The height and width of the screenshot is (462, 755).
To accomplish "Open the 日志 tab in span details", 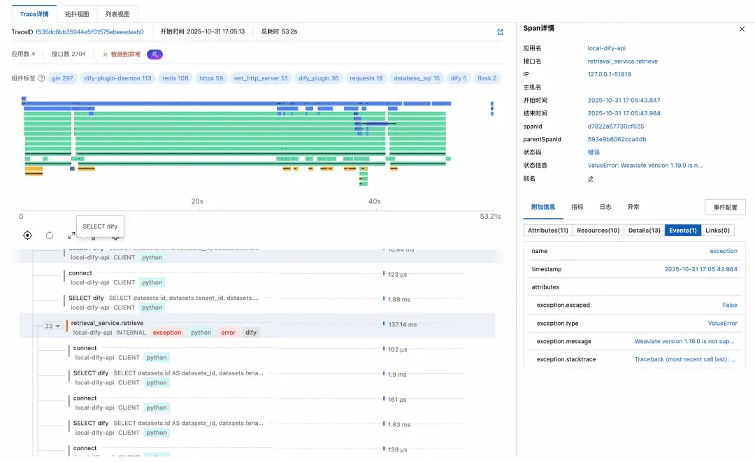I will pos(605,207).
